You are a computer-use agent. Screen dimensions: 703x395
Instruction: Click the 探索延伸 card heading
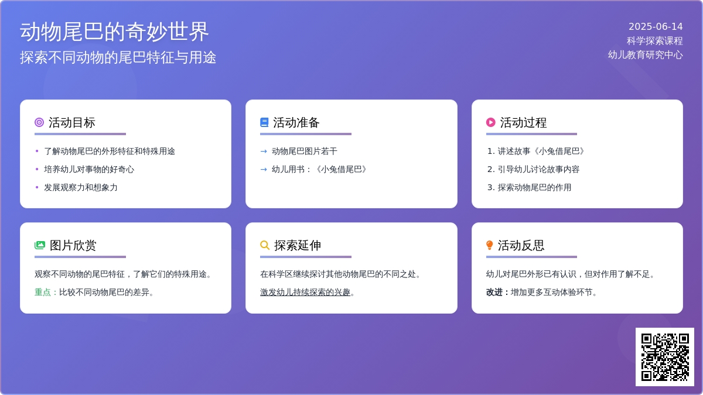pyautogui.click(x=298, y=245)
